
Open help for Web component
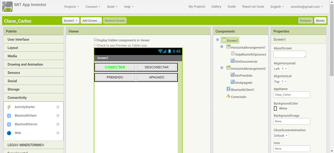pos(58,133)
